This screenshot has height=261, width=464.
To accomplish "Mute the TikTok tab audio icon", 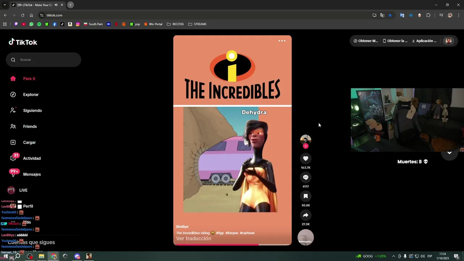I will 56,5.
